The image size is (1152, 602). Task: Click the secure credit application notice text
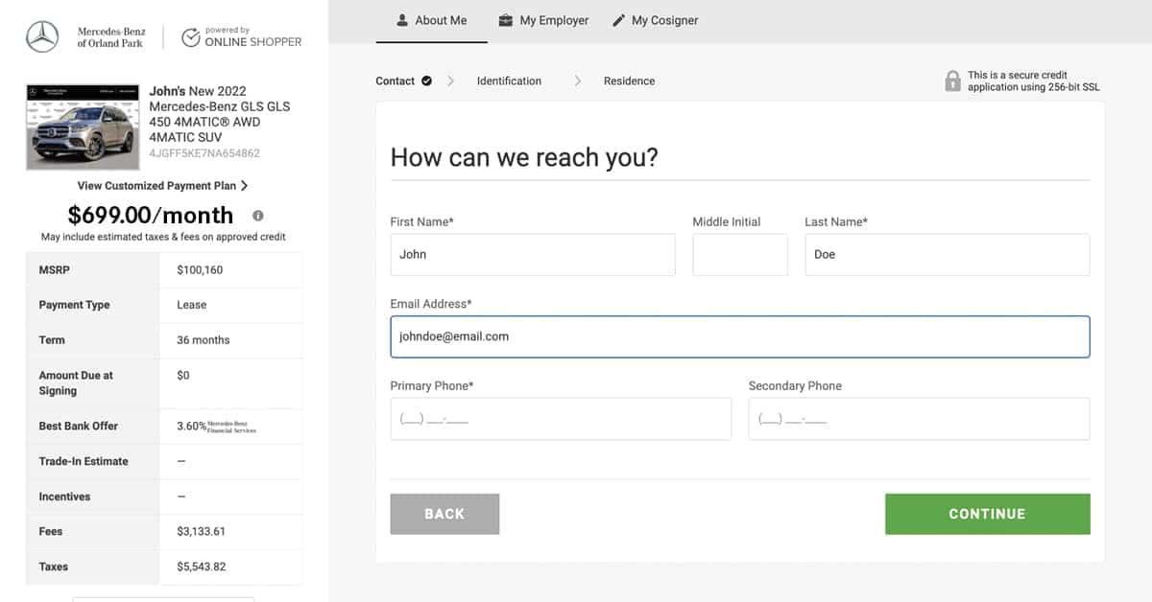point(1034,81)
